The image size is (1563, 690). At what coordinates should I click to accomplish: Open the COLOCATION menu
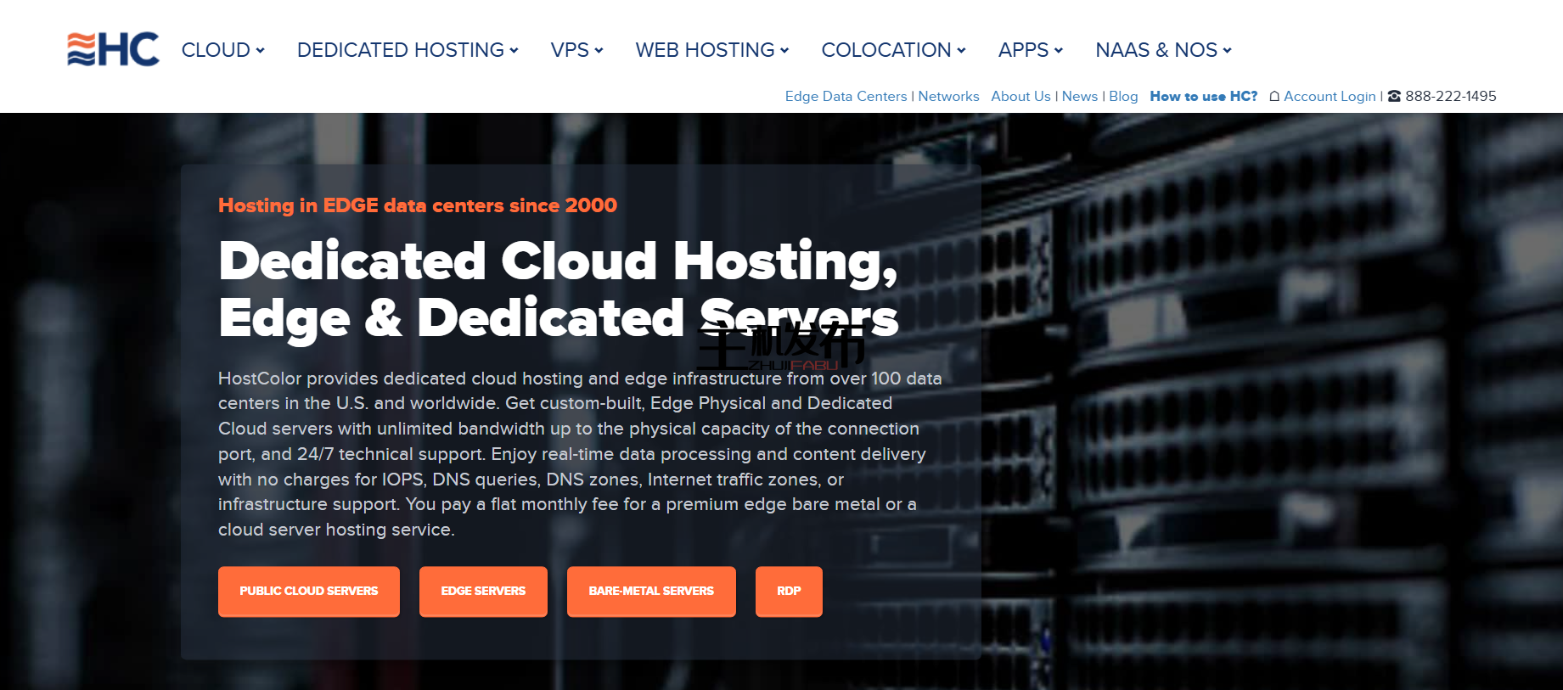892,50
